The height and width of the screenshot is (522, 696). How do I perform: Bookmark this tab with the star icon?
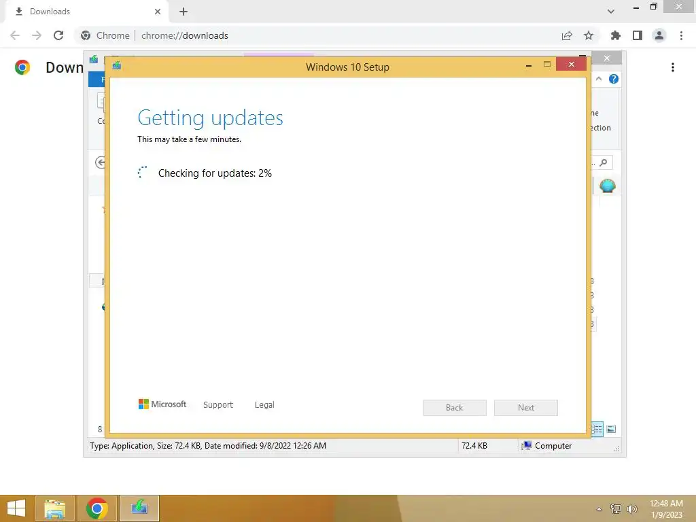pyautogui.click(x=589, y=35)
